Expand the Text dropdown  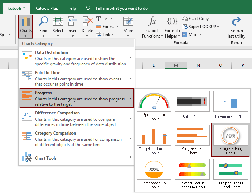tap(107, 19)
